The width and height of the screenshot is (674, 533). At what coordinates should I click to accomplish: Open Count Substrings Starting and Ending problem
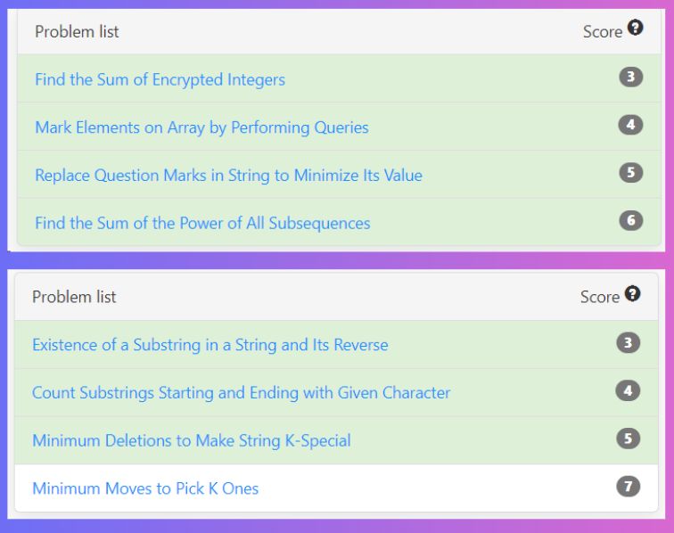pyautogui.click(x=241, y=393)
